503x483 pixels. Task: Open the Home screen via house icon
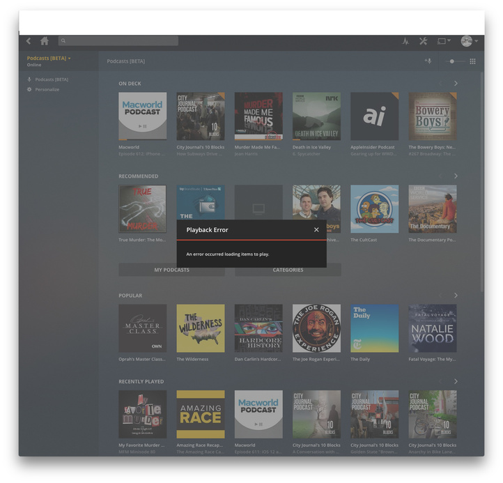click(x=45, y=41)
